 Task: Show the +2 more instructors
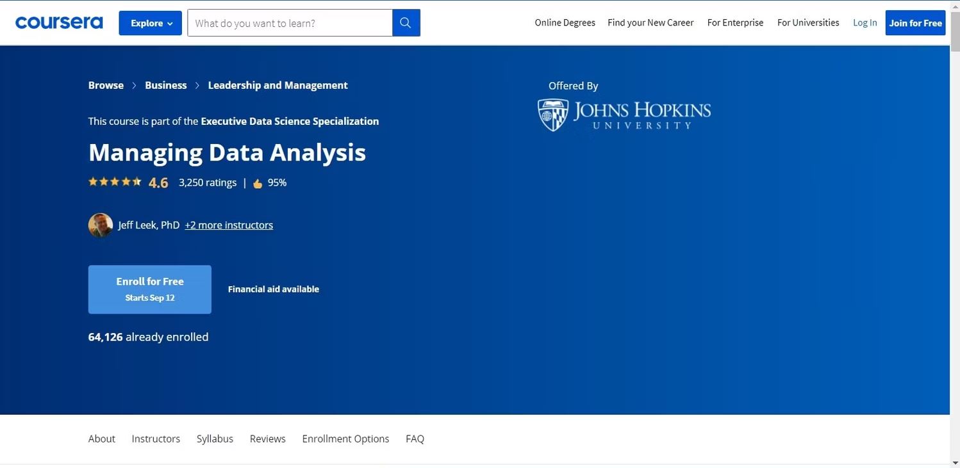click(x=229, y=225)
